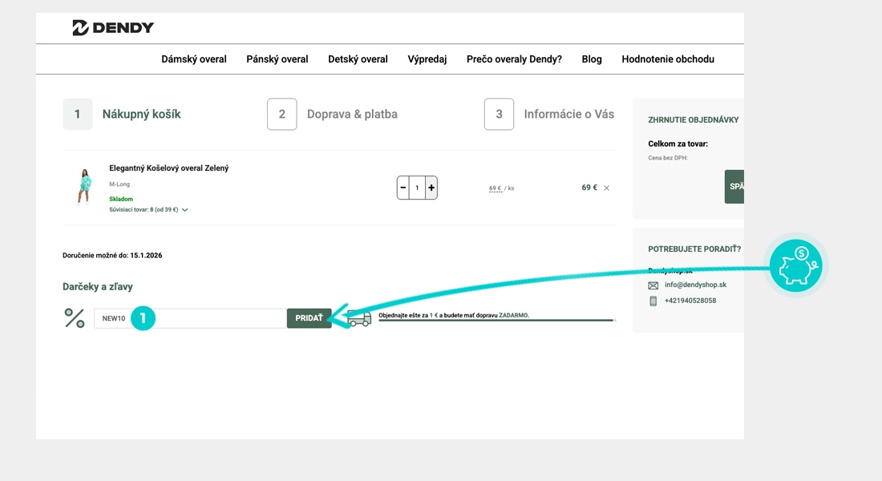Go to step 2 Doprava & platba

point(333,115)
